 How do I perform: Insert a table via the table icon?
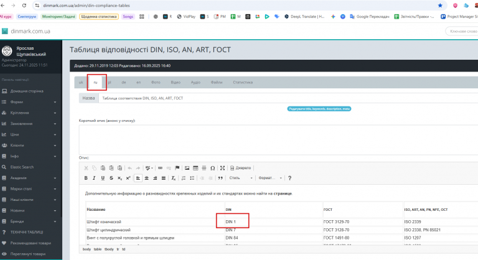click(195, 168)
